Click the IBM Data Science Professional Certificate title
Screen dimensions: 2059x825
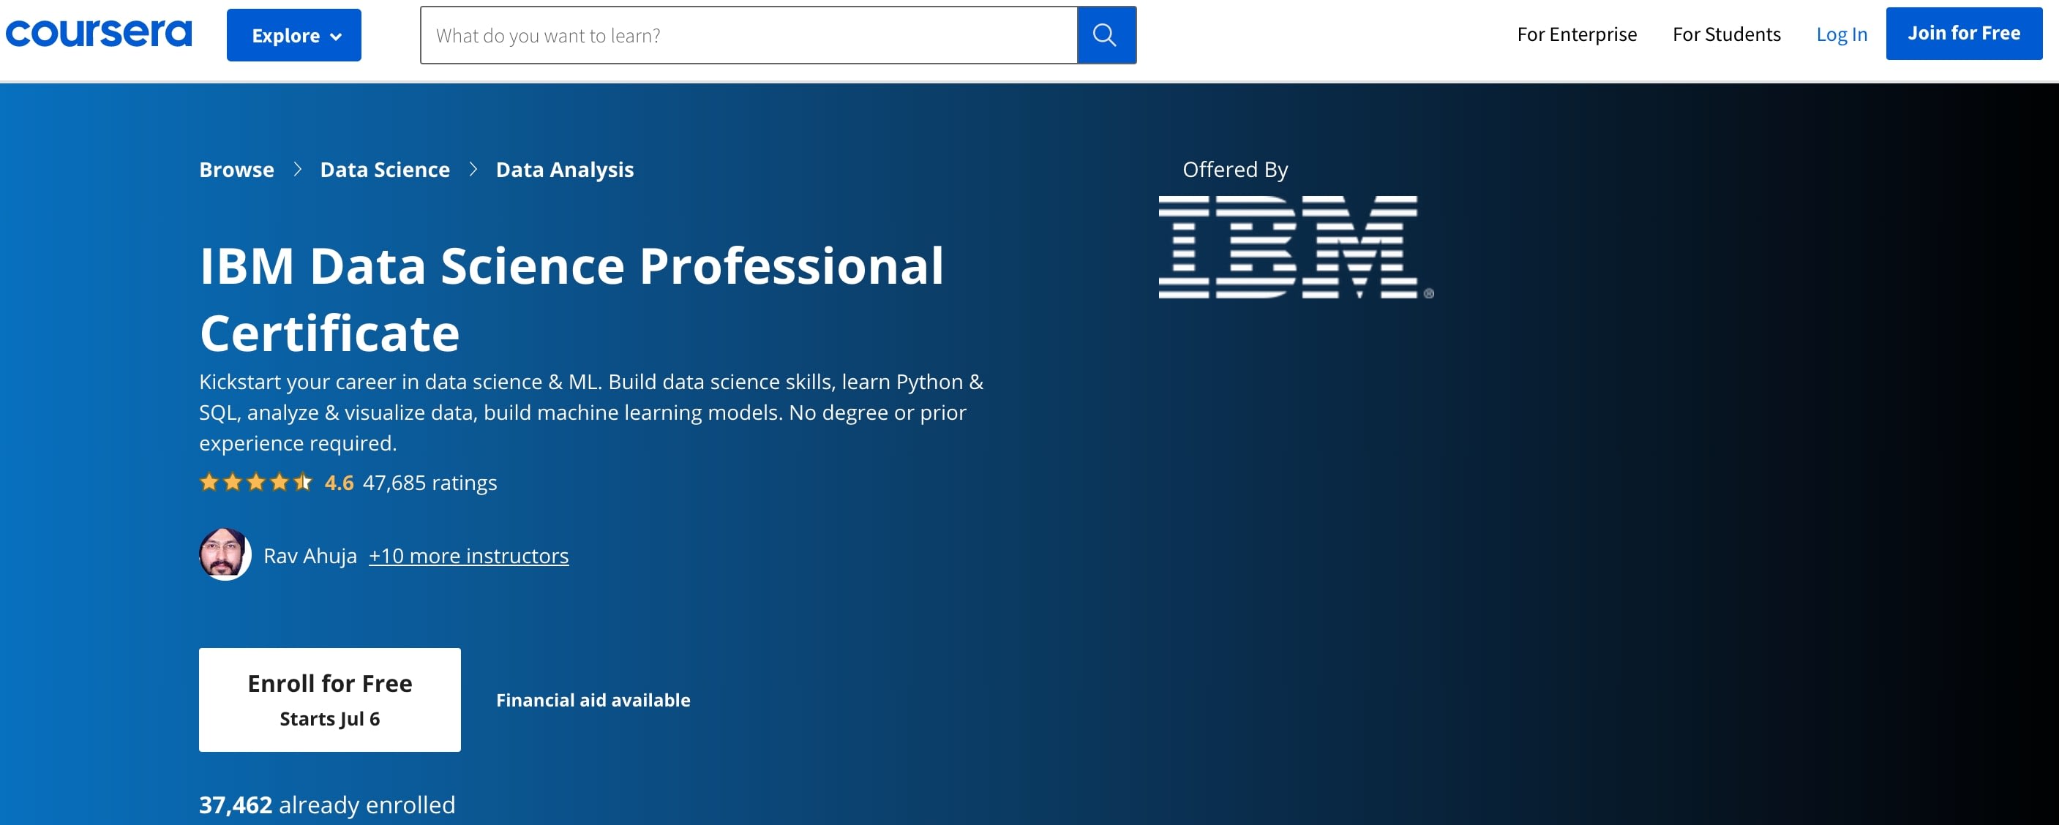click(x=571, y=298)
